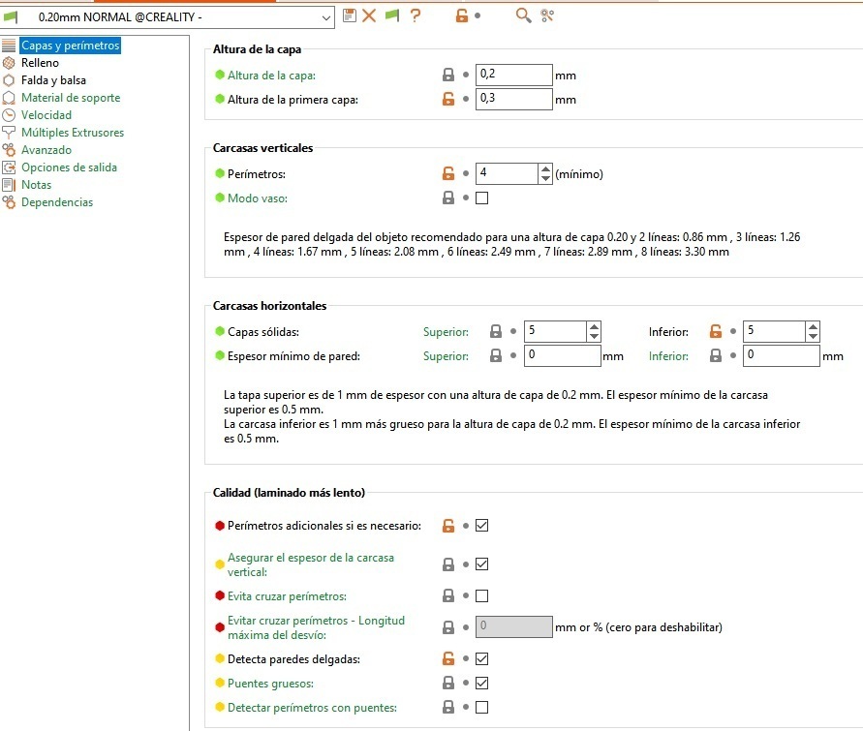
Task: Click Espesor mínimo de pared Inferior field
Action: [781, 356]
